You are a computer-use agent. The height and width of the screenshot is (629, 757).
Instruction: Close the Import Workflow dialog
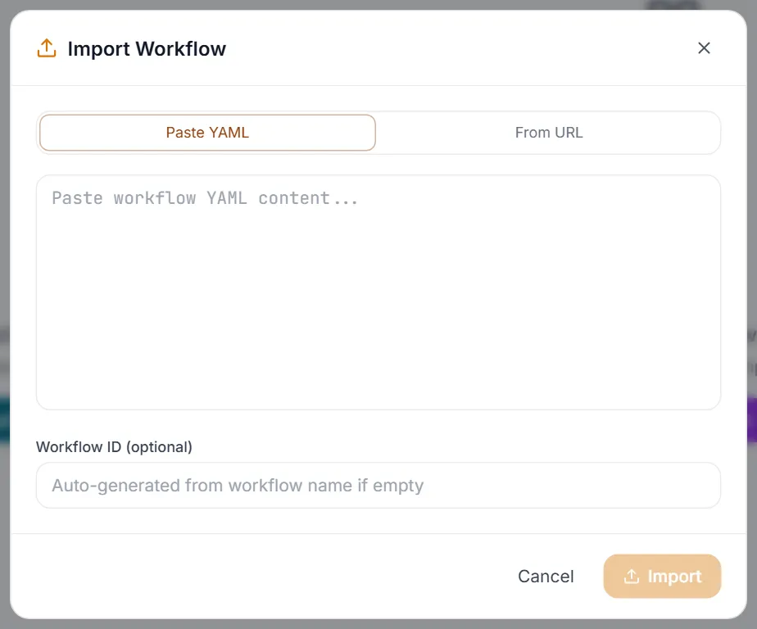(x=704, y=48)
